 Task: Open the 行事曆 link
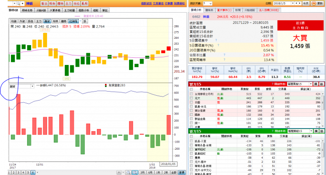pyautogui.click(x=169, y=4)
